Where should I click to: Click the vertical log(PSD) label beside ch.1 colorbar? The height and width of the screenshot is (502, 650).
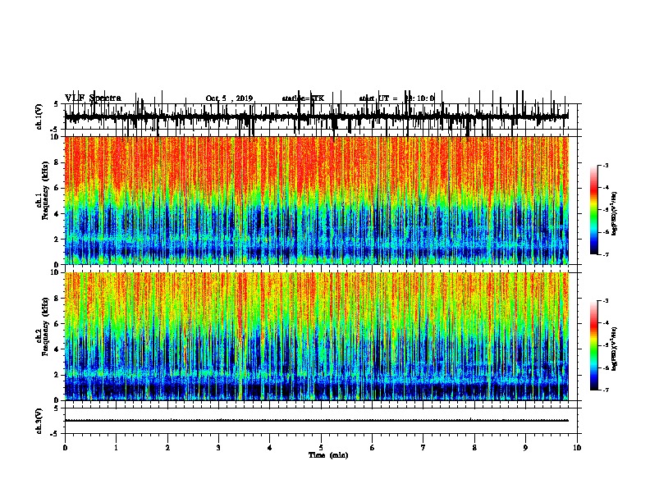click(x=614, y=213)
